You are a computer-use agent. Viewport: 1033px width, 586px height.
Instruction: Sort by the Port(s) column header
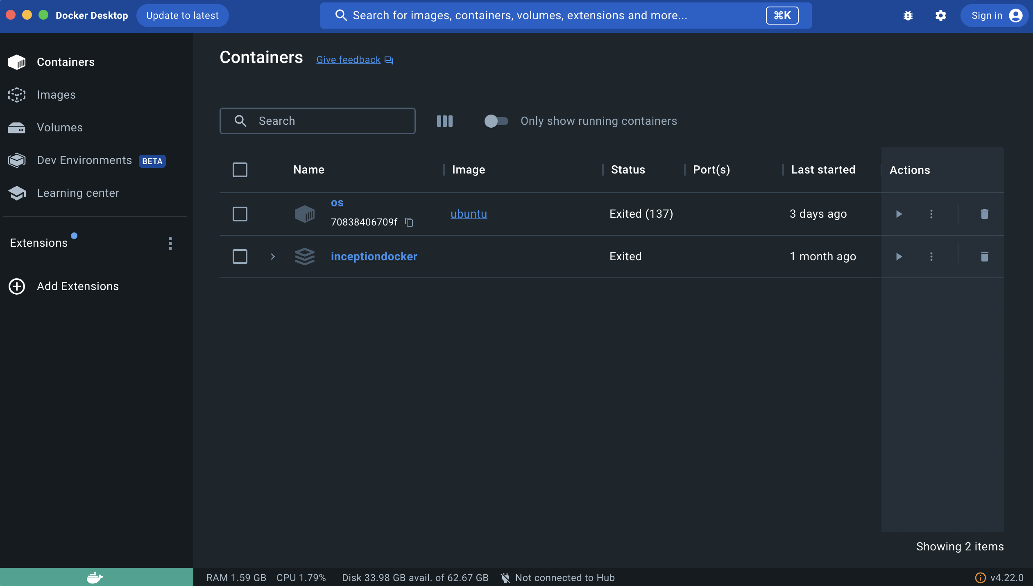click(711, 169)
